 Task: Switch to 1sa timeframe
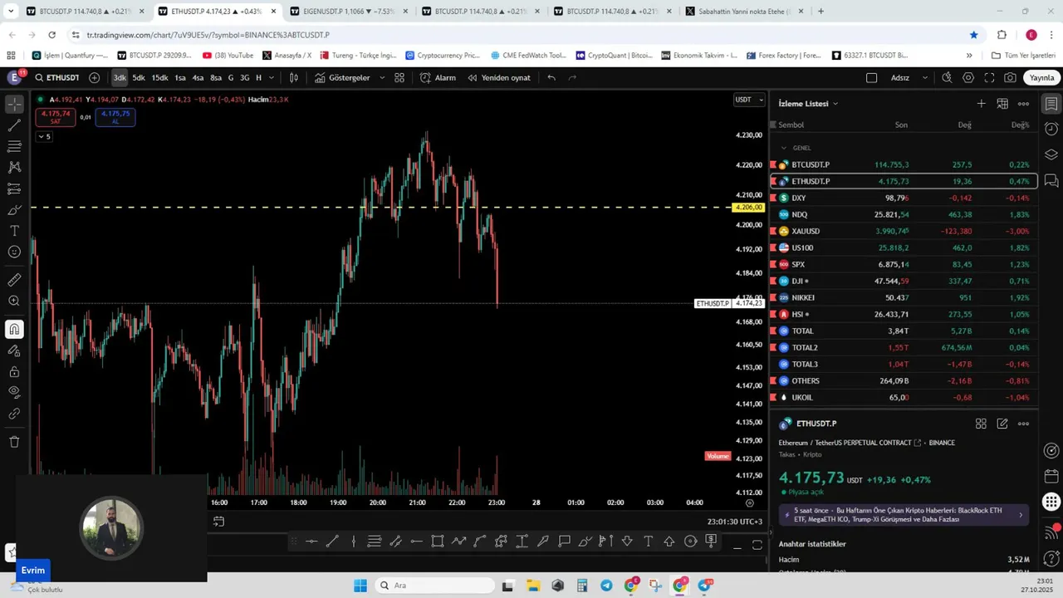pyautogui.click(x=180, y=77)
